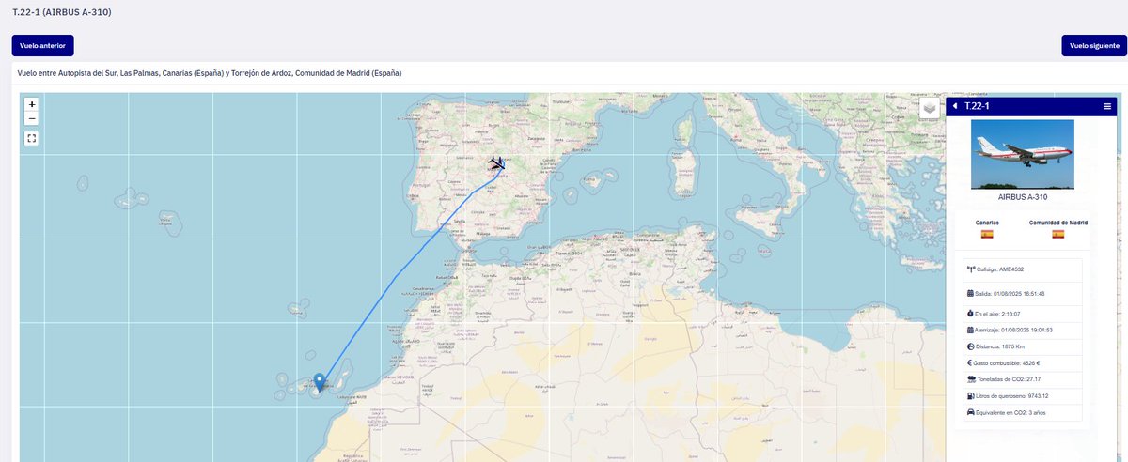
Task: Zoom in the map with plus button
Action: [32, 104]
